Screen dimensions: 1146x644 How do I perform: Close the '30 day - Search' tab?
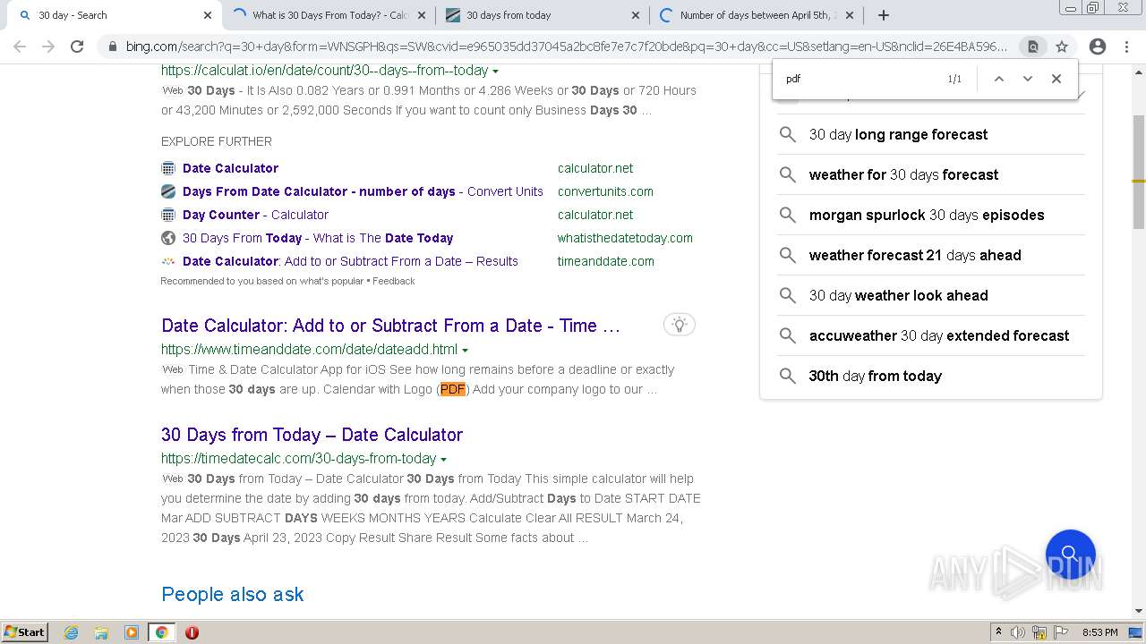point(208,15)
